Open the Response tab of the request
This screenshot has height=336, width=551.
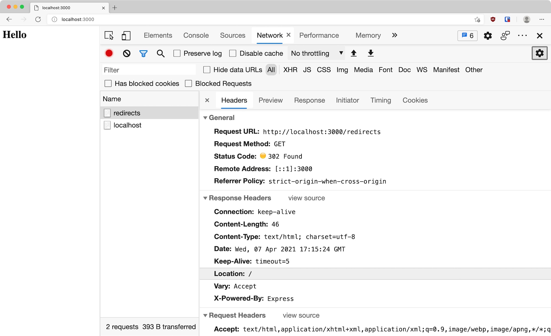[309, 100]
